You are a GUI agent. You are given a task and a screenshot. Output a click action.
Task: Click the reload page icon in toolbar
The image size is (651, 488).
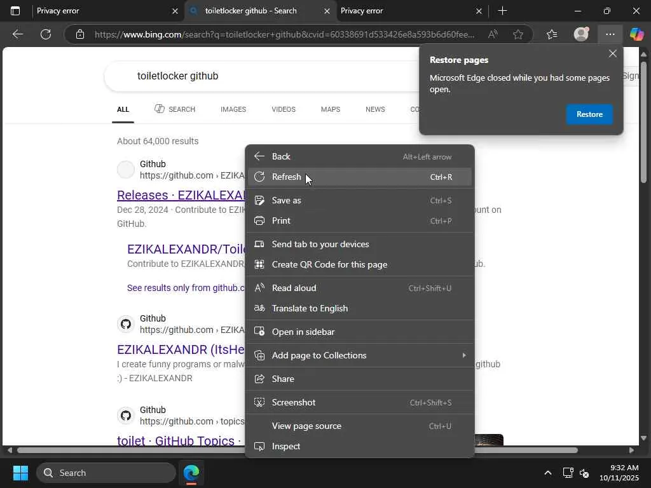pos(46,34)
